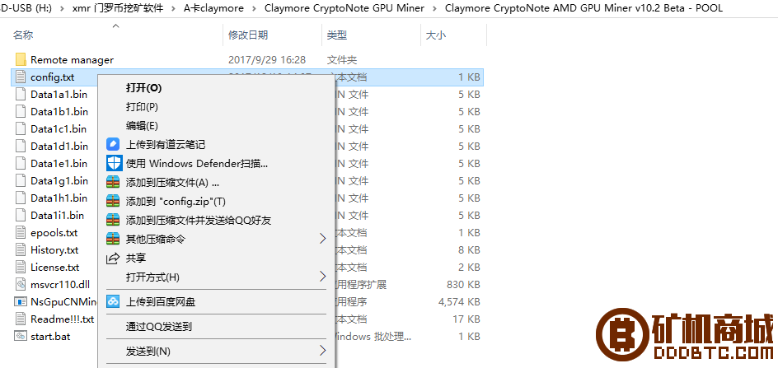The width and height of the screenshot is (778, 368).
Task: Click the v10.2 Beta - POOL breadcrumb
Action: pos(584,8)
